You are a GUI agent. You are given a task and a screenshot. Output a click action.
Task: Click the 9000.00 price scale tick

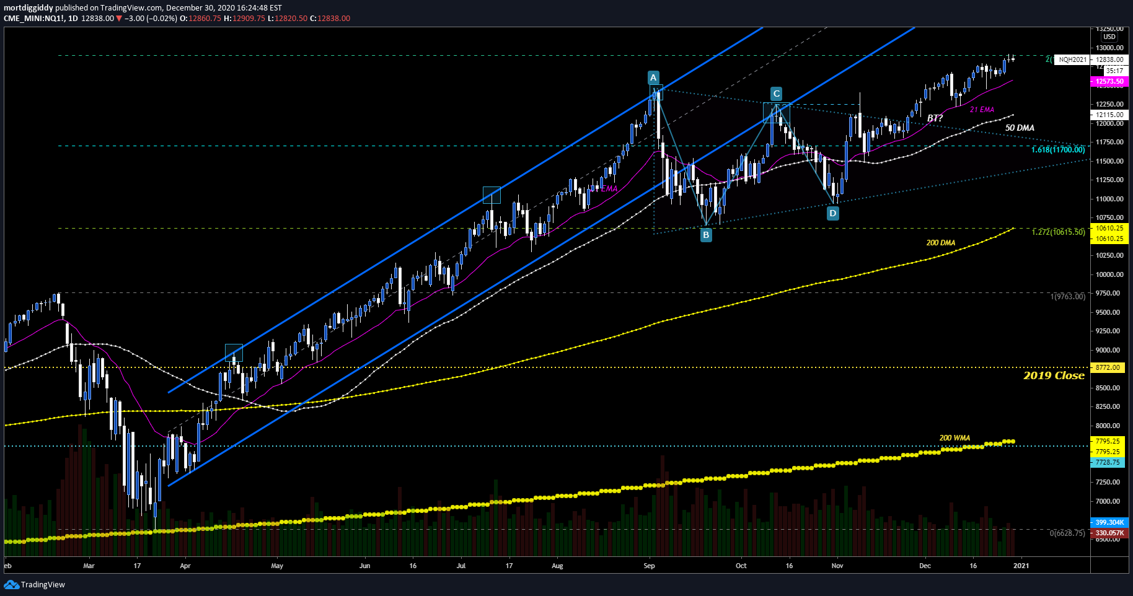pyautogui.click(x=1108, y=350)
